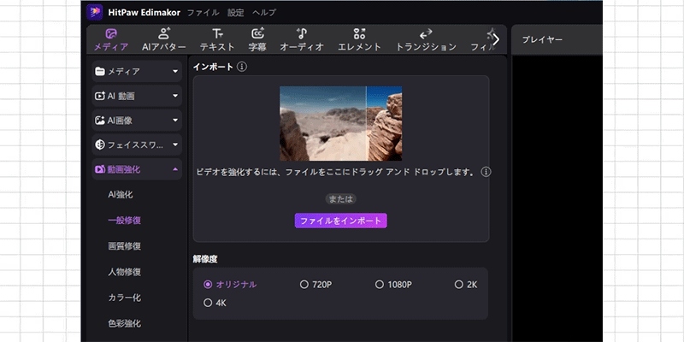Click the インポート heading text

[213, 67]
